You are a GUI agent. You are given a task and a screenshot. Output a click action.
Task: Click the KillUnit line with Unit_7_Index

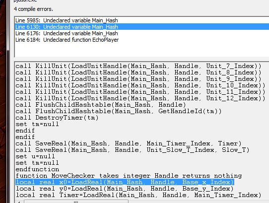tap(138, 66)
